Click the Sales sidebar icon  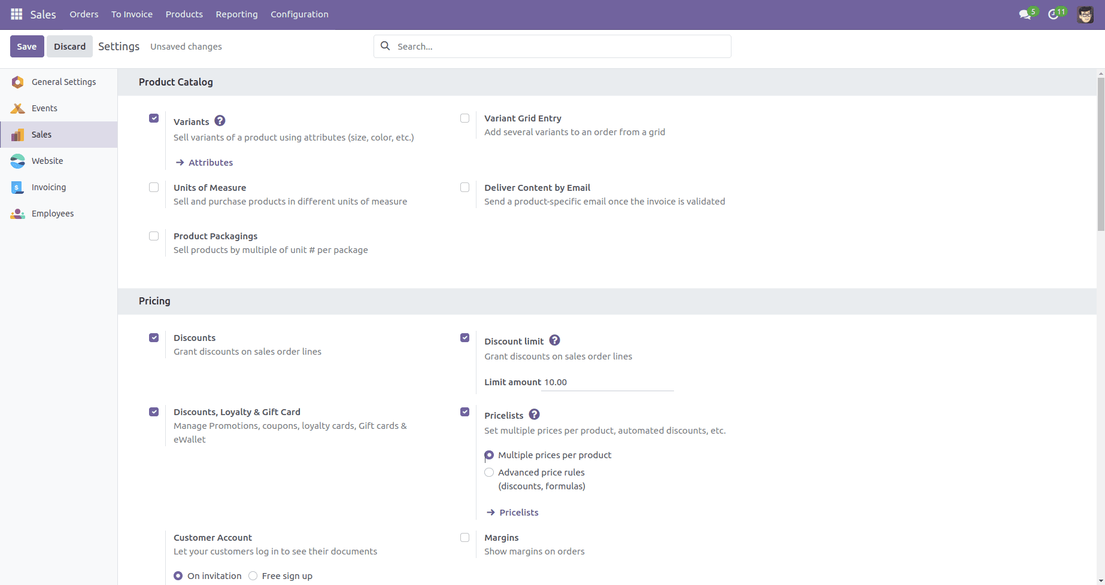(x=18, y=135)
